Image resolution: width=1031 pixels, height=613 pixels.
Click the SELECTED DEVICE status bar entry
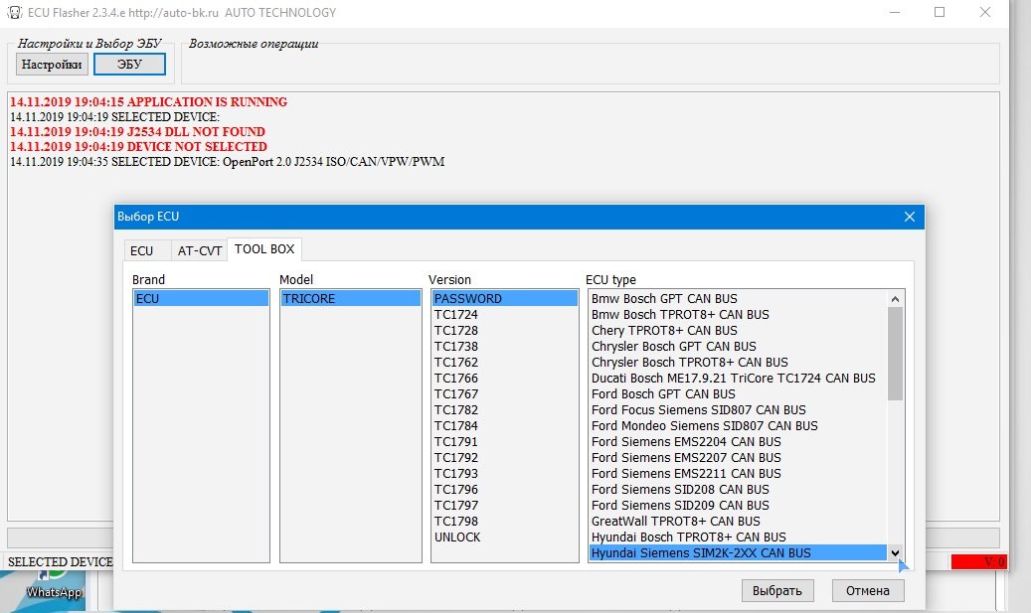pyautogui.click(x=60, y=561)
